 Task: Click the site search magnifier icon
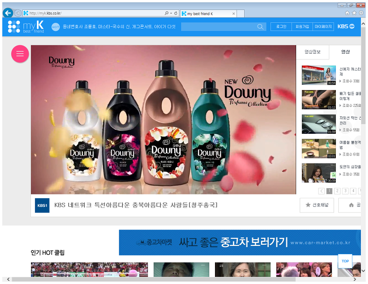(261, 27)
